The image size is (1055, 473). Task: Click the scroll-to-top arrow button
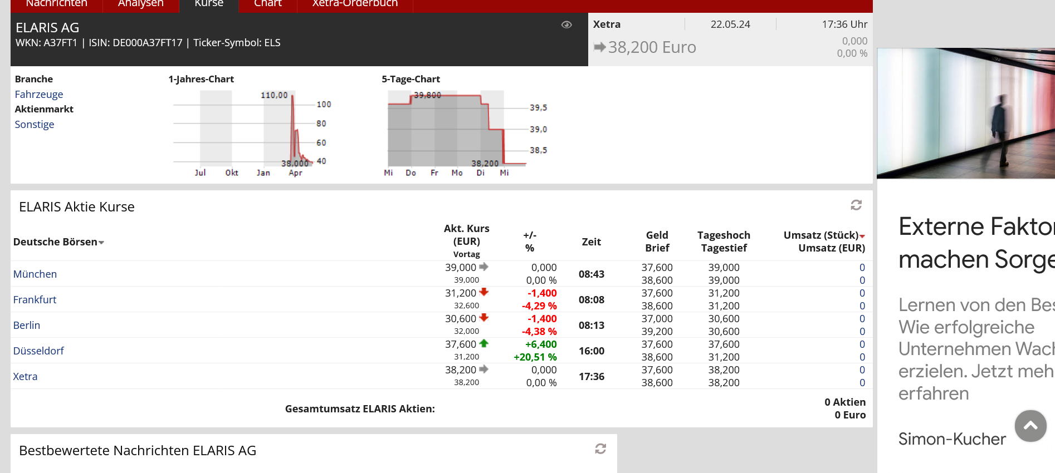1030,426
